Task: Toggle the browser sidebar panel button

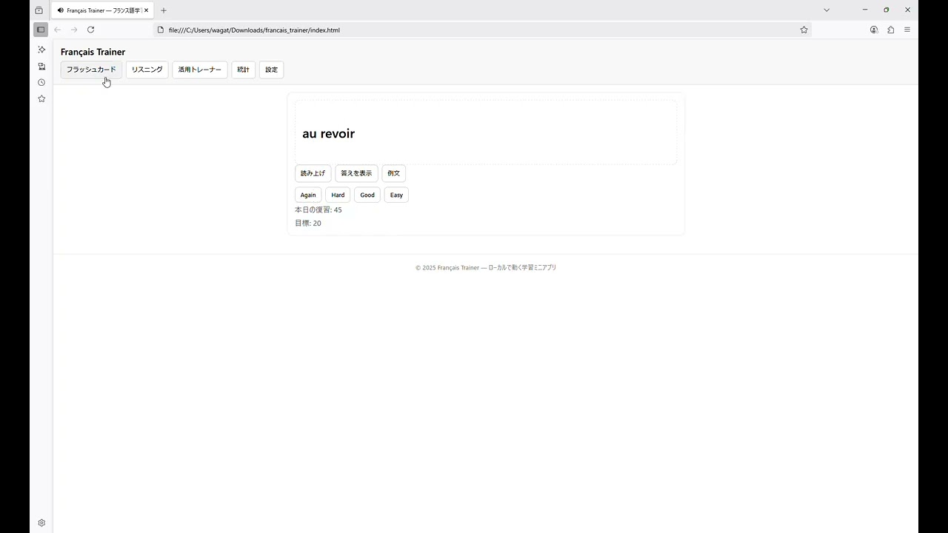Action: pyautogui.click(x=41, y=30)
